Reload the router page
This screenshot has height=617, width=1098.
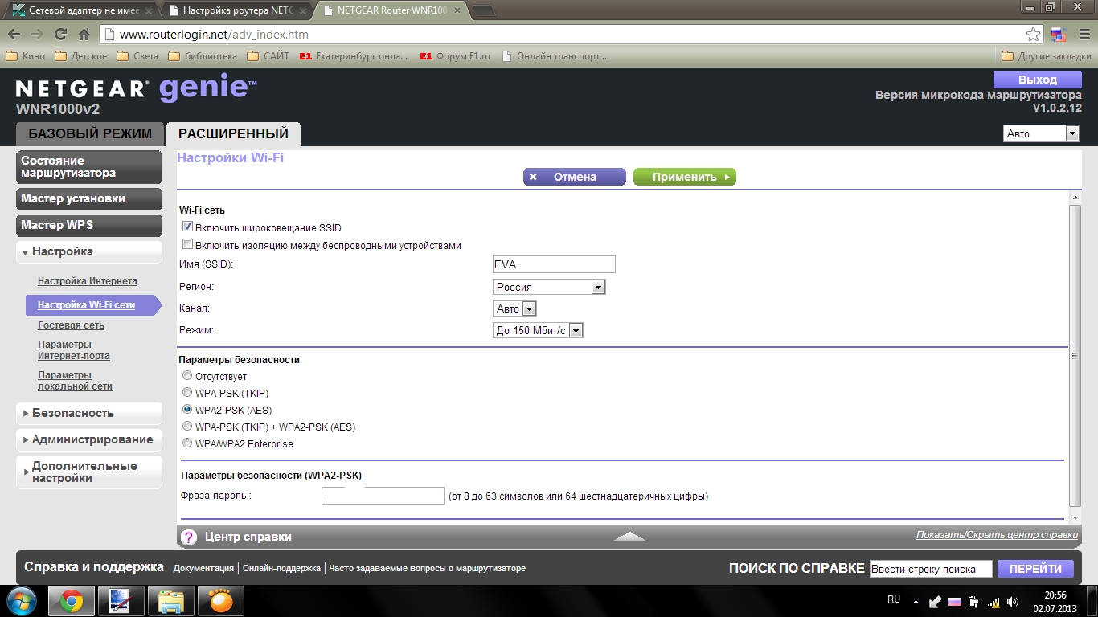tap(60, 35)
